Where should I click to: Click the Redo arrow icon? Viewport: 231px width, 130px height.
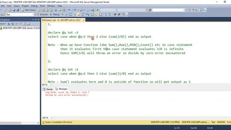point(75,10)
